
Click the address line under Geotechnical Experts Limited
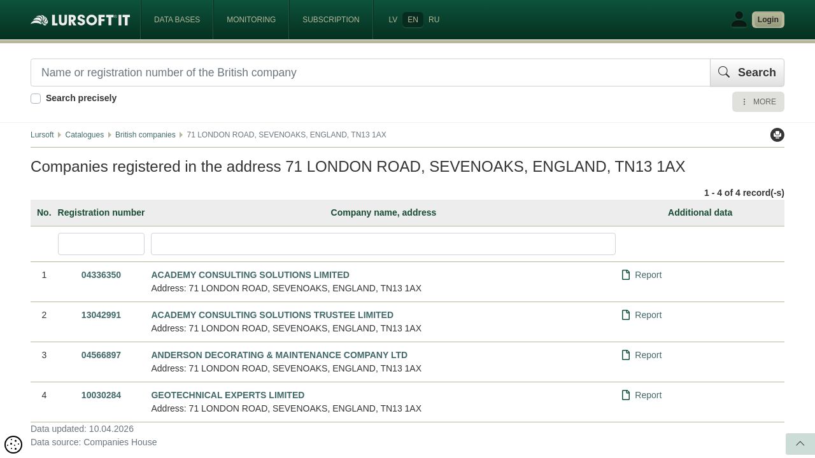pos(287,408)
